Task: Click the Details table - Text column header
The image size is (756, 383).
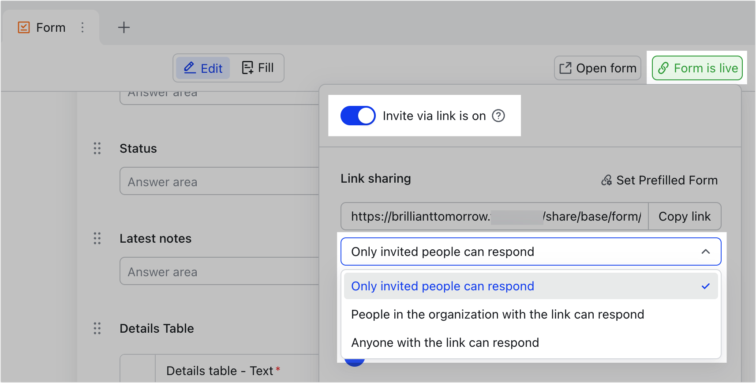Action: pyautogui.click(x=223, y=371)
